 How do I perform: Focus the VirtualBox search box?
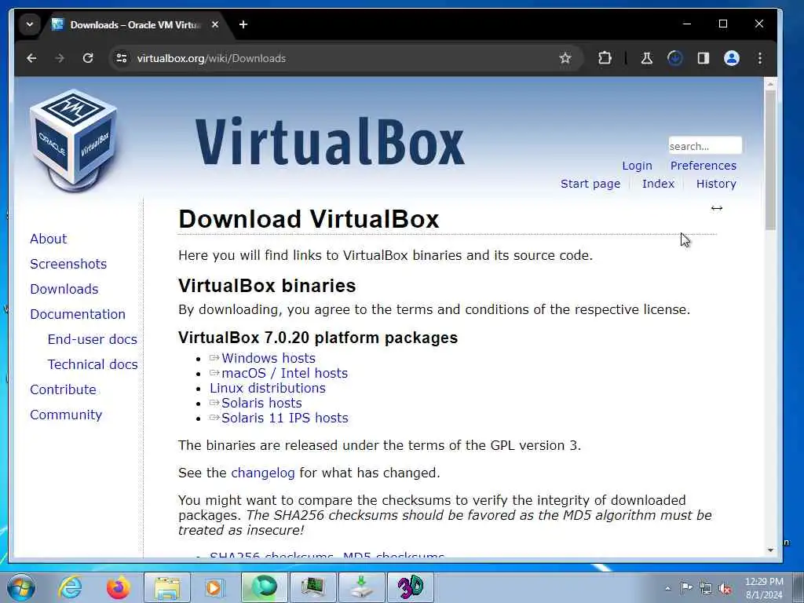tap(705, 145)
